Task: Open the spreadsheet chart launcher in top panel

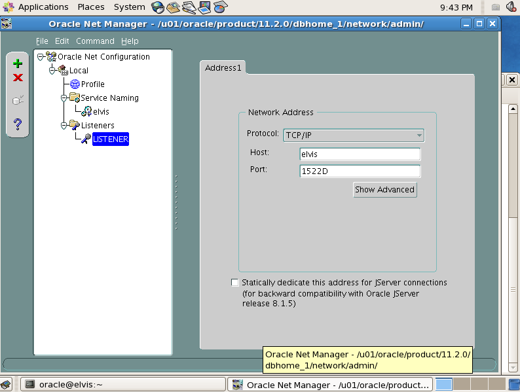Action: [x=221, y=7]
